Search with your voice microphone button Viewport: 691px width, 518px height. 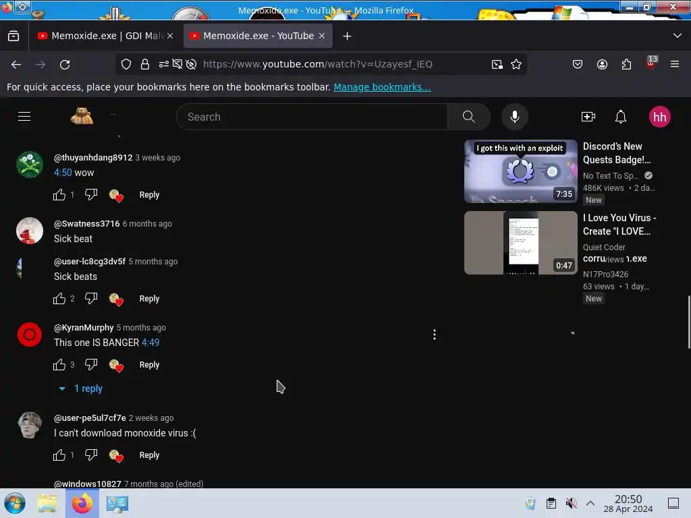[x=515, y=117]
